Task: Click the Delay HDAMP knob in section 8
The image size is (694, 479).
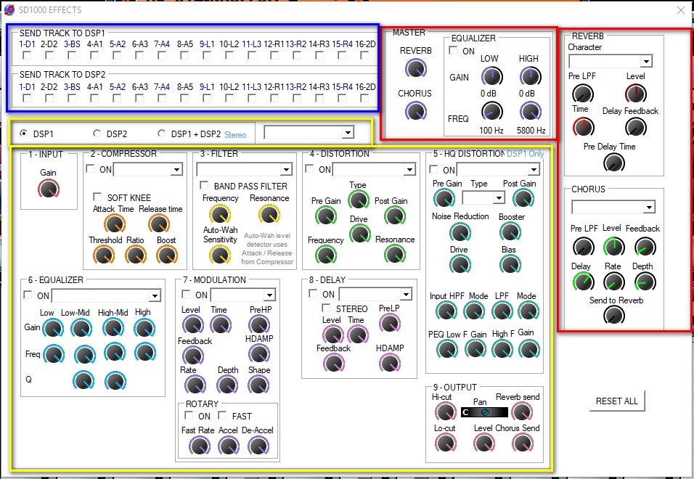Action: [390, 364]
